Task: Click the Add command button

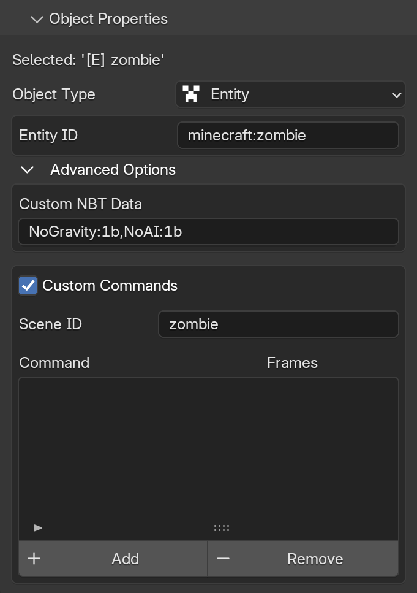Action: point(113,559)
